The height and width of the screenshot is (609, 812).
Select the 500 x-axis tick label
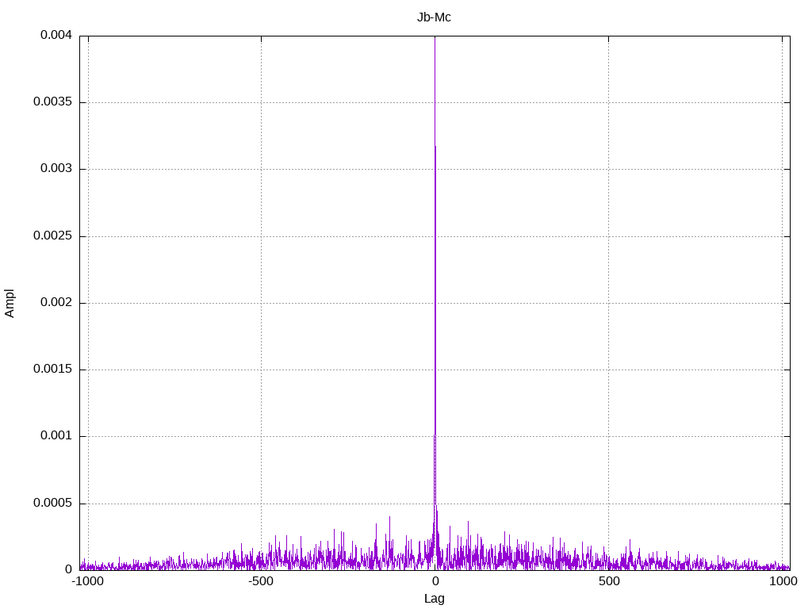pyautogui.click(x=608, y=582)
